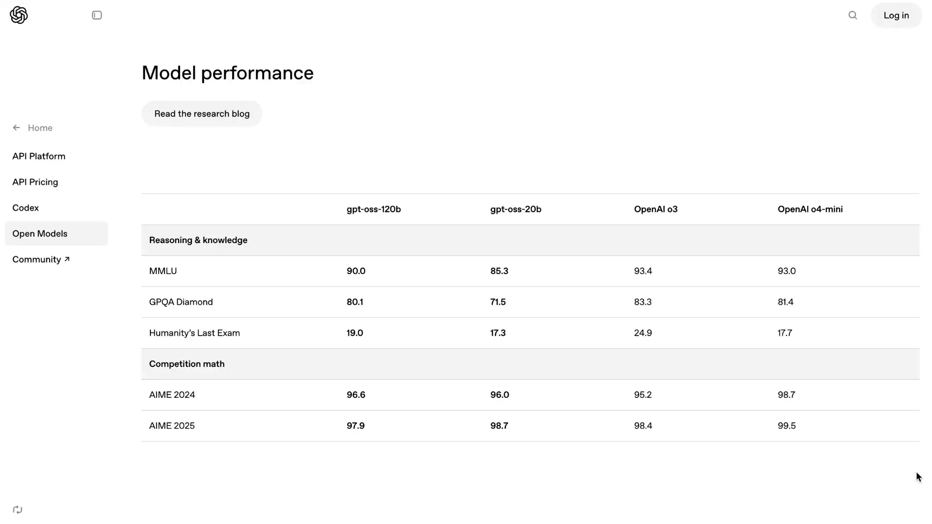The width and height of the screenshot is (932, 524).
Task: Click MMLU value 93.4
Action: click(643, 271)
